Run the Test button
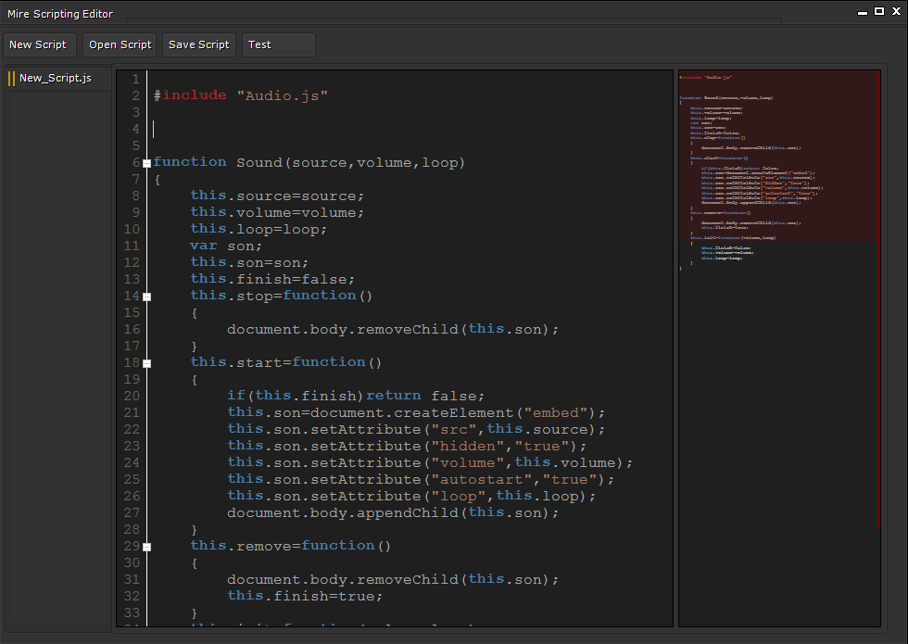 (x=279, y=44)
